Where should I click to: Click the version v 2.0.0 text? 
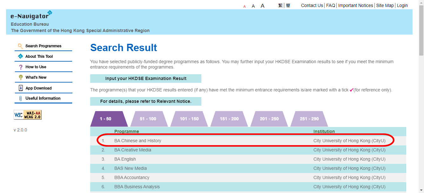coord(20,130)
